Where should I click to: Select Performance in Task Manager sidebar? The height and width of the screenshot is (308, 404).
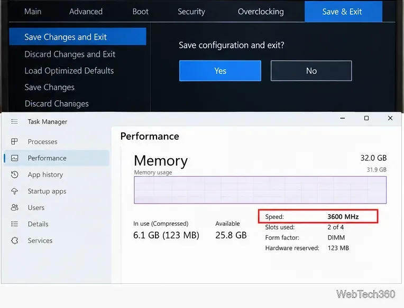pos(57,158)
